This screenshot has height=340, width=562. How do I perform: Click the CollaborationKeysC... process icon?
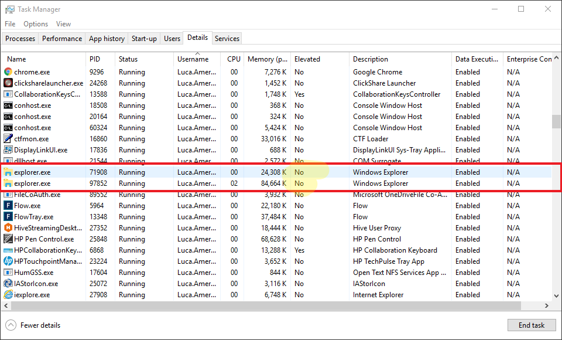point(8,94)
